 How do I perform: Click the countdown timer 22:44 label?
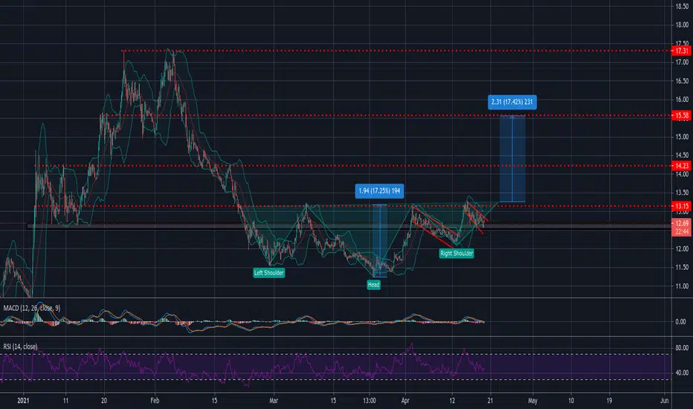pos(680,232)
